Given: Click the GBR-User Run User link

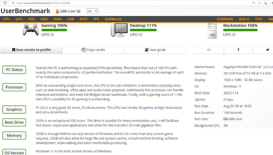Looking at the screenshot, I should click(235, 119).
